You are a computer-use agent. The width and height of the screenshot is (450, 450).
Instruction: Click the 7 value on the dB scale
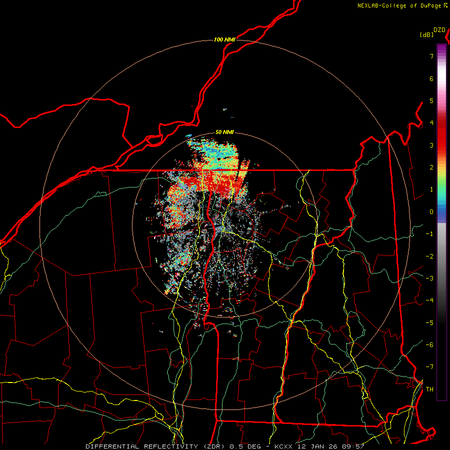431,56
